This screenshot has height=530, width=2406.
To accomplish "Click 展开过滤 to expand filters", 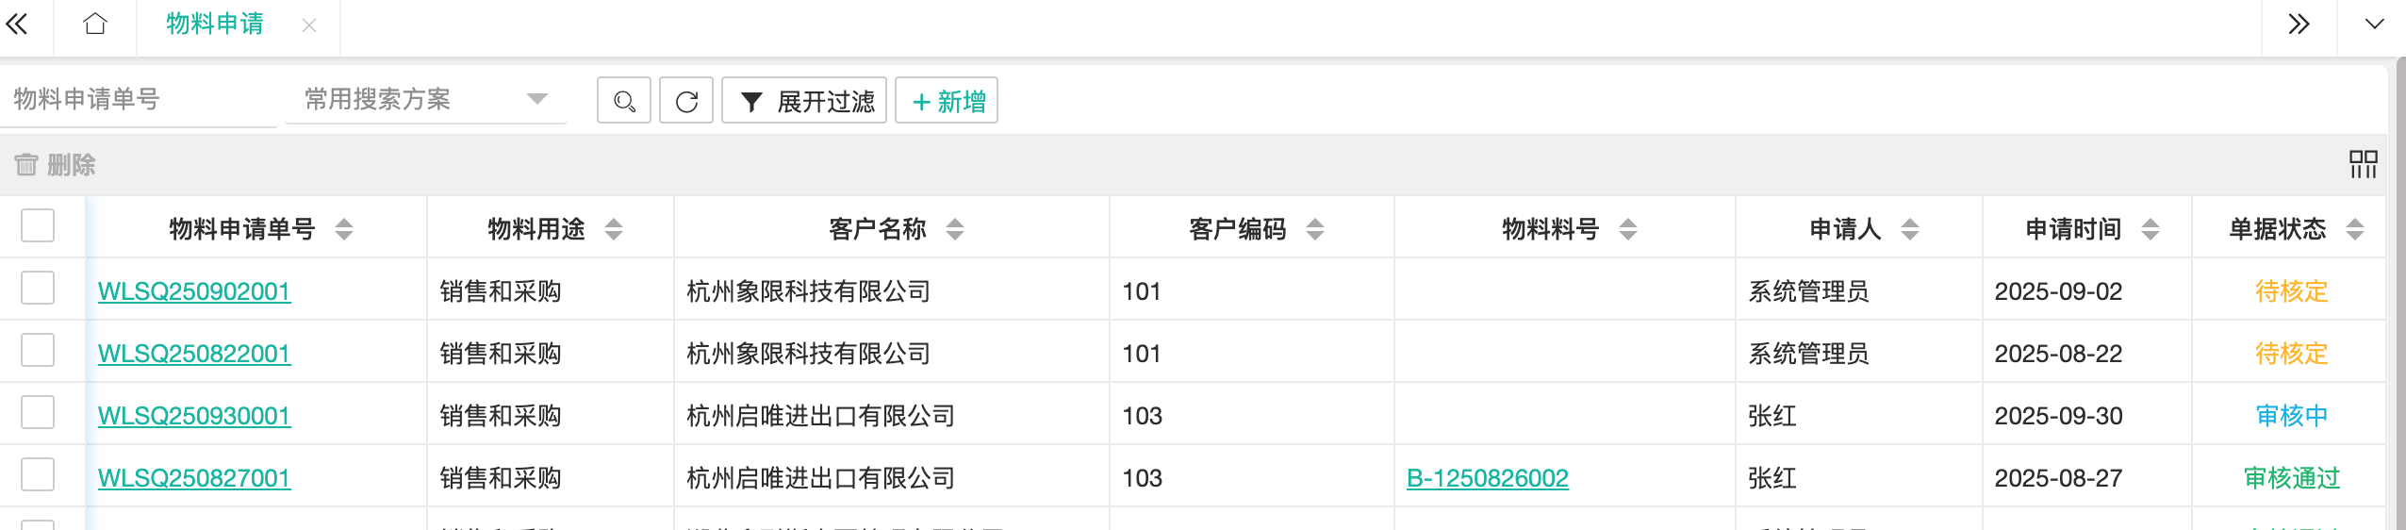I will coord(804,101).
